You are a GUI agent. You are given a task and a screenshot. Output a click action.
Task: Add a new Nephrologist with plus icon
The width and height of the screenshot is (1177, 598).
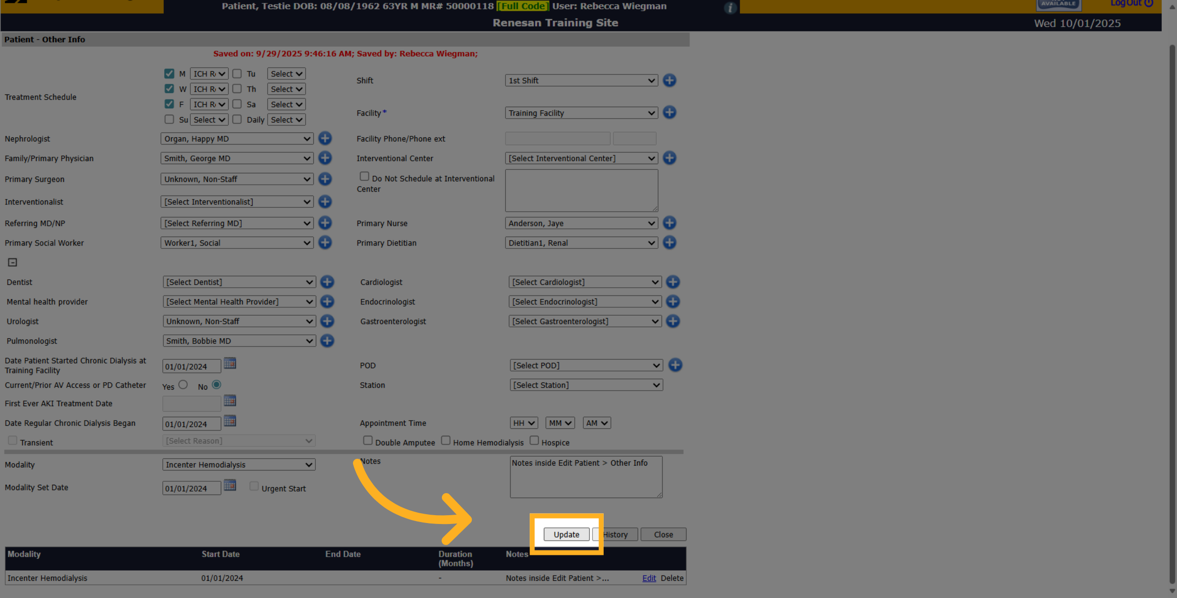pyautogui.click(x=325, y=138)
